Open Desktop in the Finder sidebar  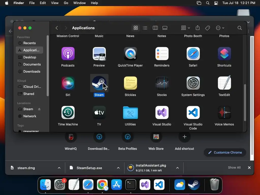(x=29, y=57)
